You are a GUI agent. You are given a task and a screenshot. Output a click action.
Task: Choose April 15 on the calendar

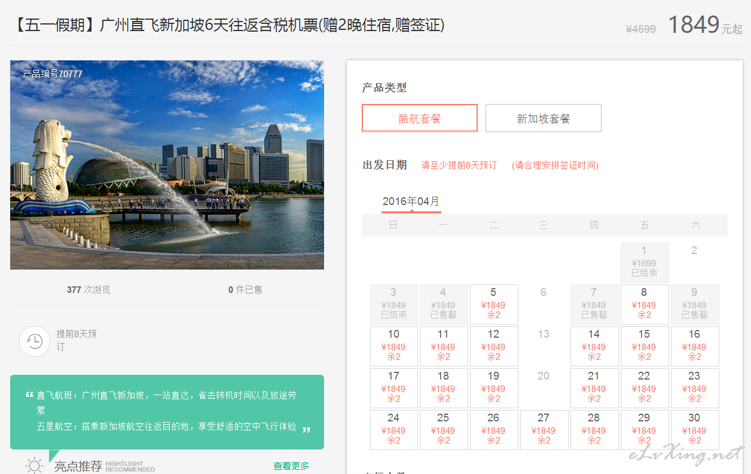coord(645,346)
